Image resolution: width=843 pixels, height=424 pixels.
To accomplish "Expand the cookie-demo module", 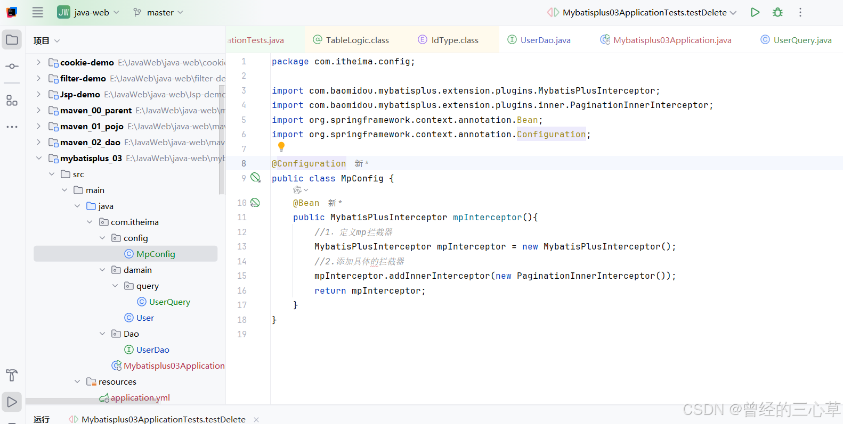I will coord(39,62).
